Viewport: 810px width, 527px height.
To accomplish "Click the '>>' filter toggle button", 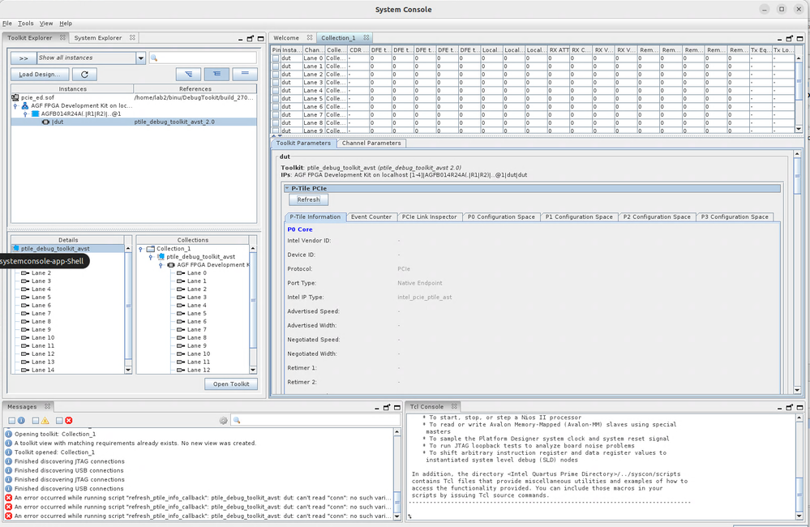I will [24, 58].
